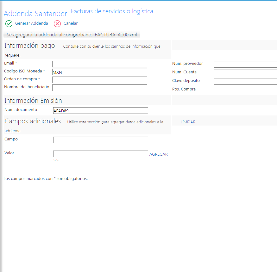Click the Addenda Santander heading
277x272 pixels.
[x=35, y=14]
